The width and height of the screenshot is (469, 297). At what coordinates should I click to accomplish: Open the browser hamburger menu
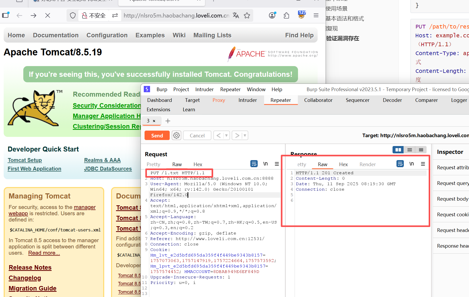point(316,15)
